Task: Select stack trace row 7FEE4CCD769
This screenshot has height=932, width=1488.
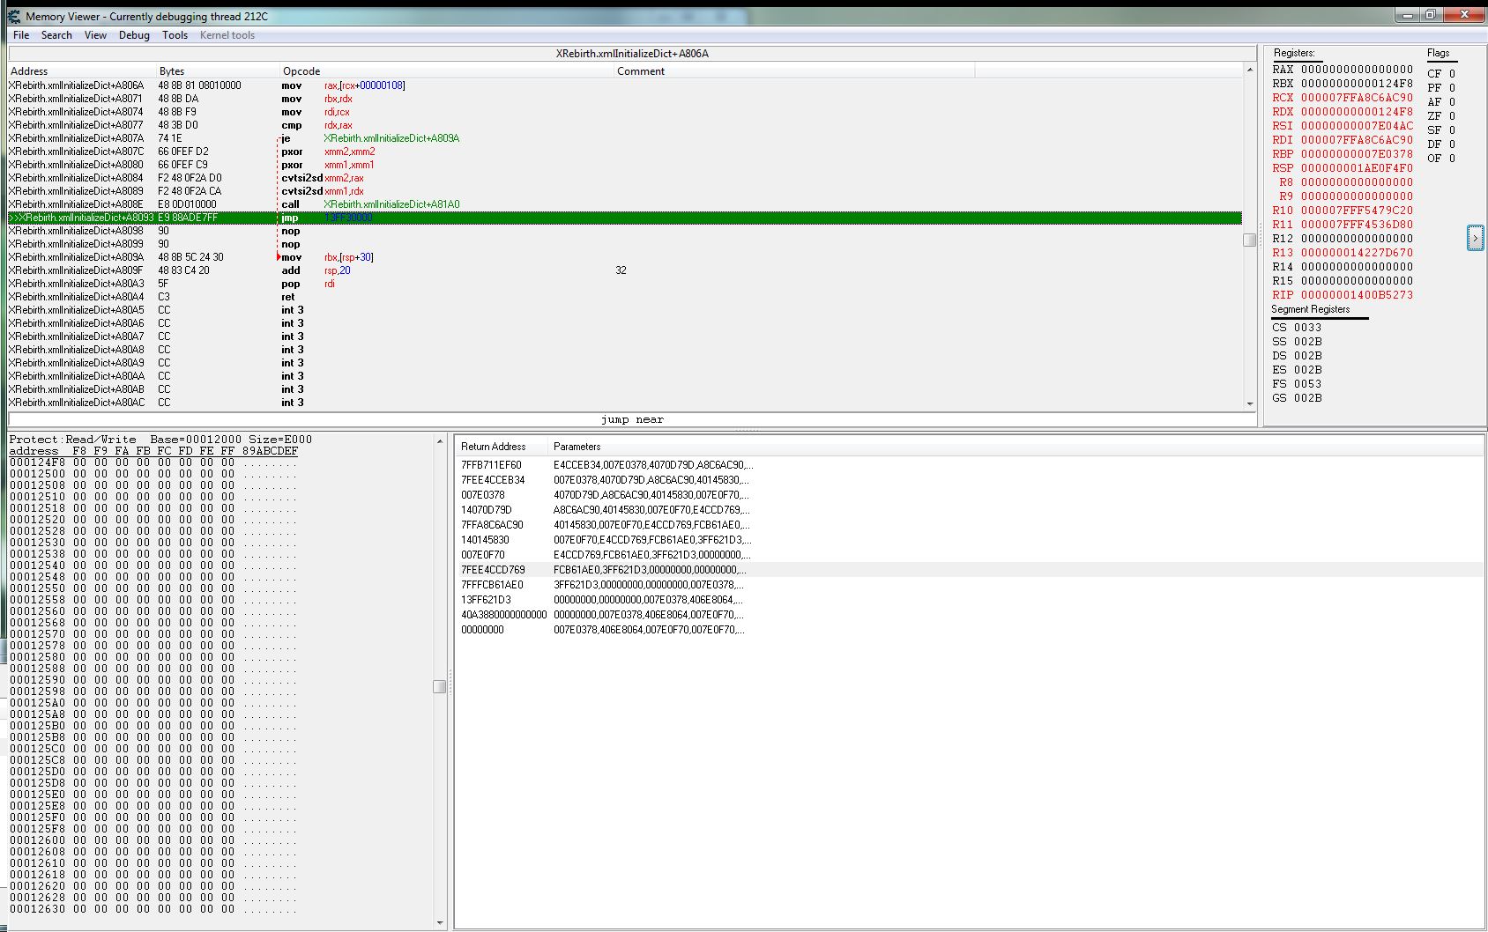Action: coord(493,570)
